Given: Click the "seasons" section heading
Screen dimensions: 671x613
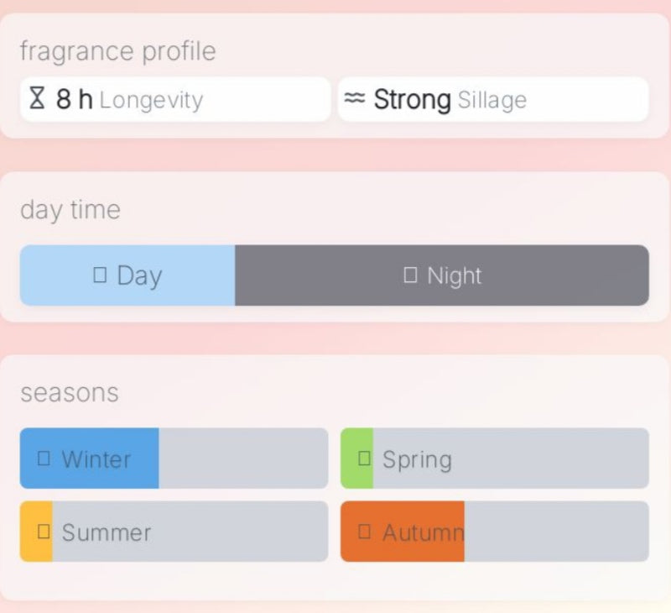Looking at the screenshot, I should click(x=69, y=393).
